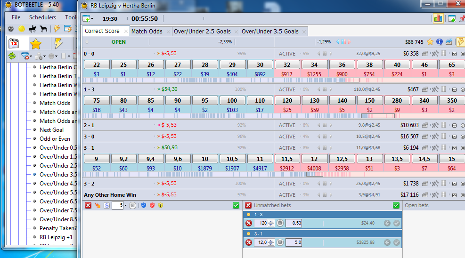Select the soccer ball sport icon in BOTBEETLE
Image resolution: width=465 pixels, height=258 pixels.
pos(11,29)
